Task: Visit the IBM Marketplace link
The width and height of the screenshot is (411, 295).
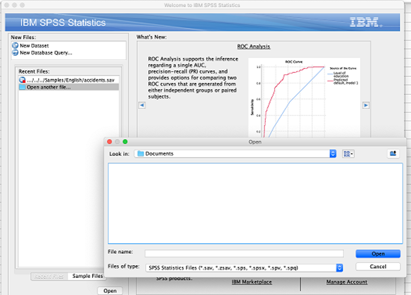Action: [251, 282]
